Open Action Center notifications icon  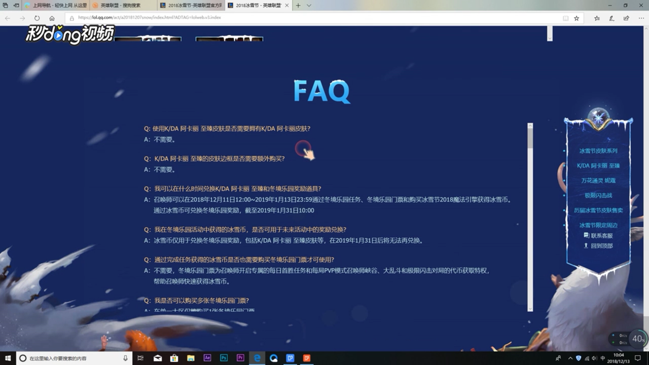click(x=638, y=358)
